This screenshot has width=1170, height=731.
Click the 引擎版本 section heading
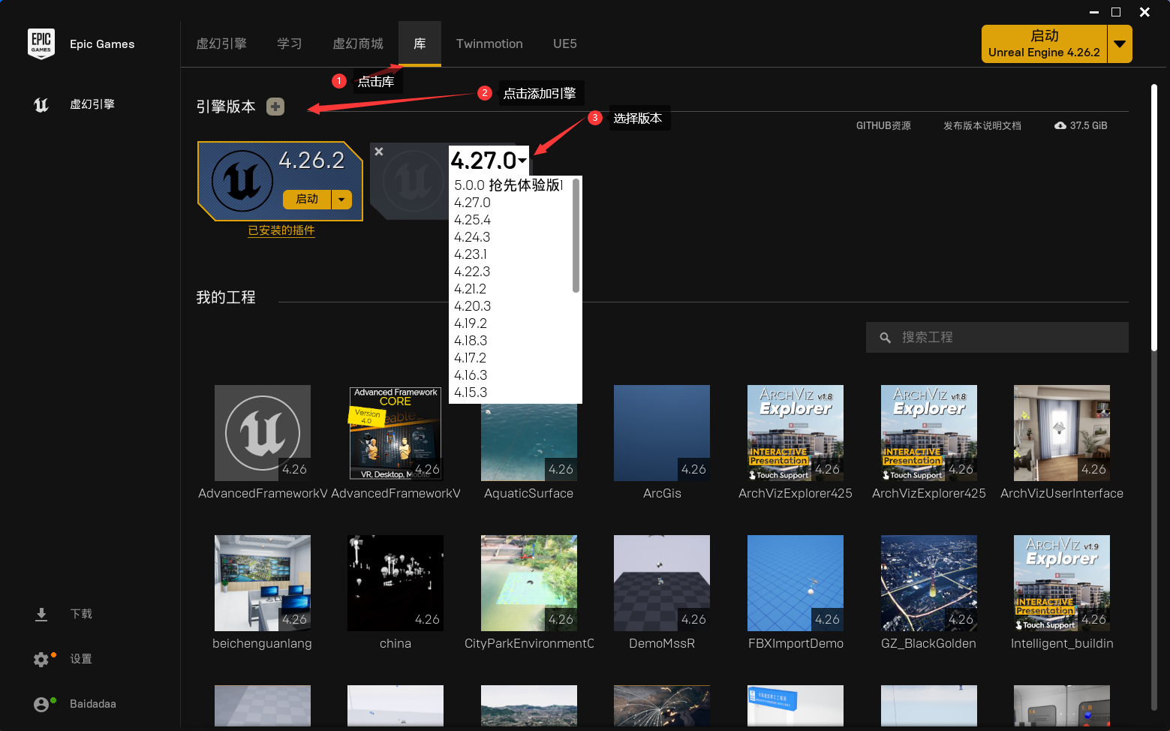click(226, 107)
